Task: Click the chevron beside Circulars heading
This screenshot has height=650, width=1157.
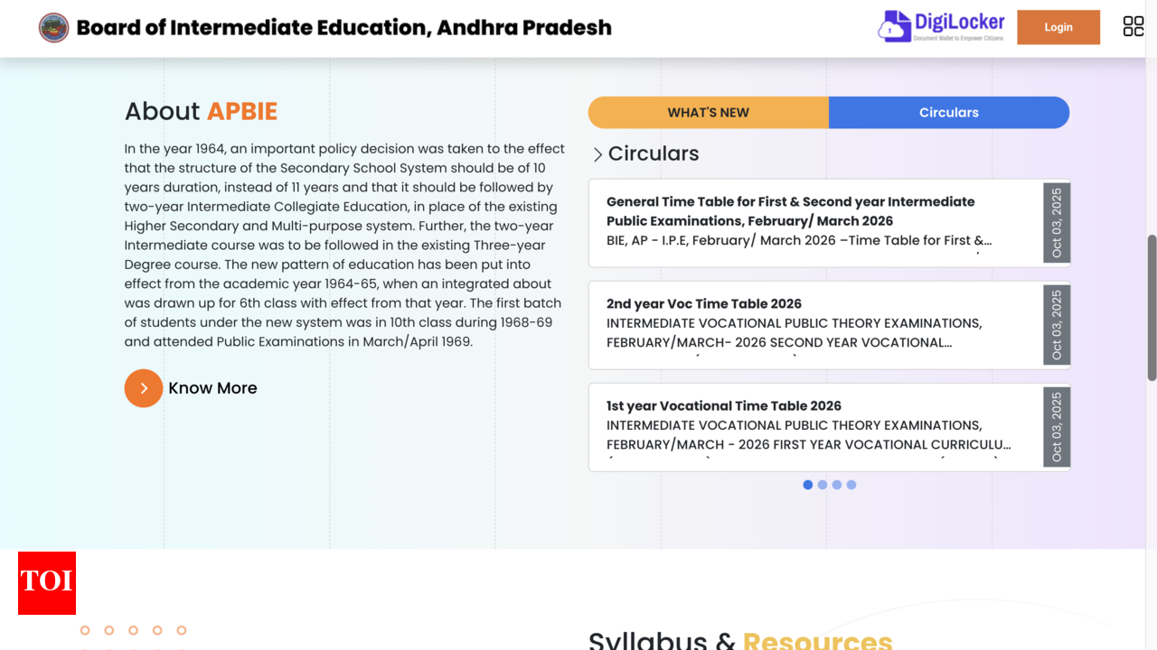Action: tap(597, 154)
